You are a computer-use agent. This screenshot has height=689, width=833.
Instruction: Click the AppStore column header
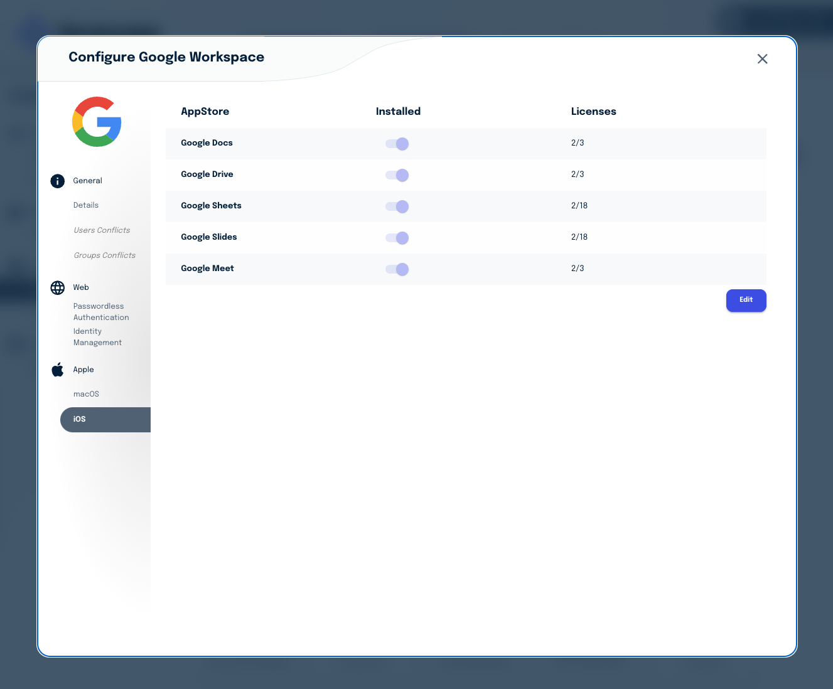[x=205, y=112]
